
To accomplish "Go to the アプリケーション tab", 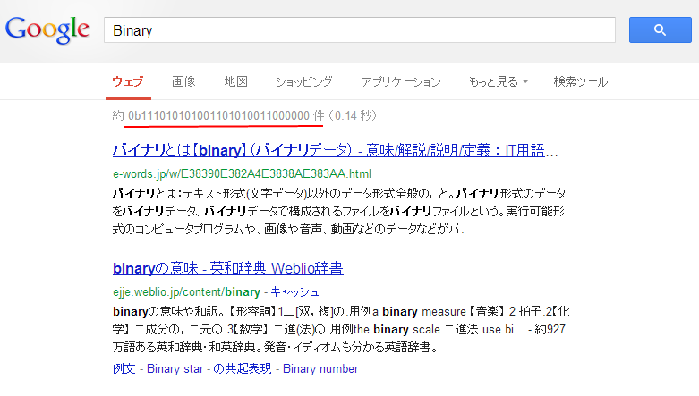I will pos(401,81).
